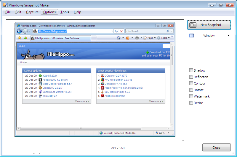Screen dimensions: 237x157
Task: Open Sandra Lite 2010c link
Action: (x=57, y=92)
